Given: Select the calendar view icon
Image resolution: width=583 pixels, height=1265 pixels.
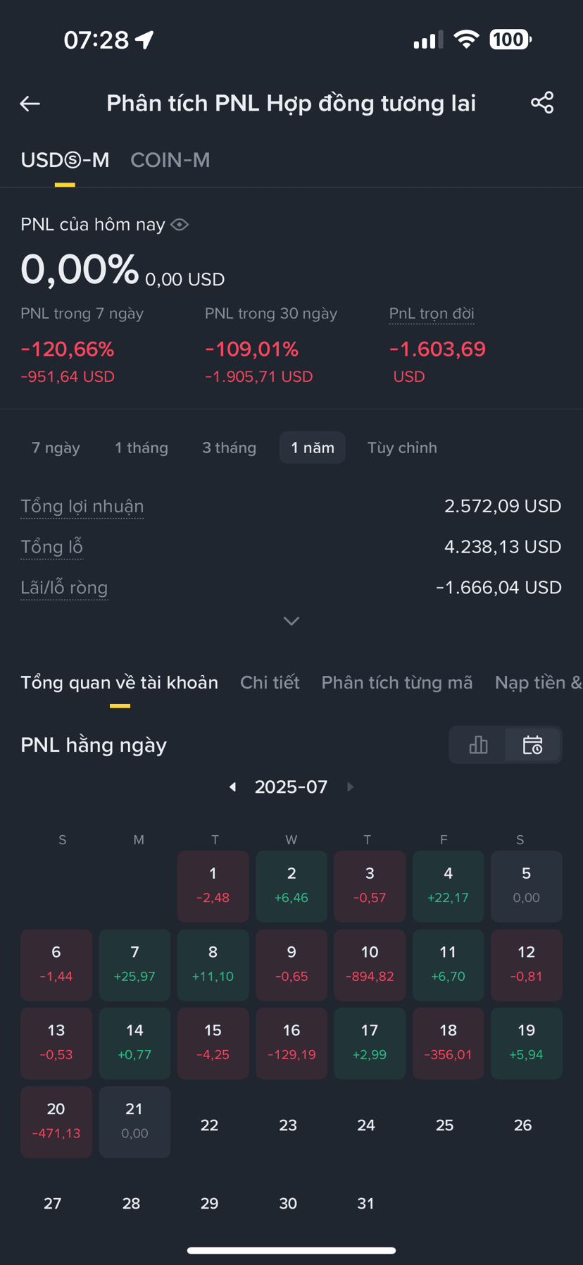Looking at the screenshot, I should pos(533,745).
